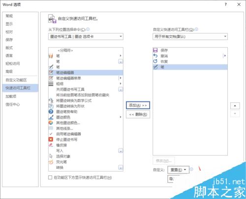Select the 关闭墨迹书写工具 row
This screenshot has width=246, height=199.
[86, 89]
